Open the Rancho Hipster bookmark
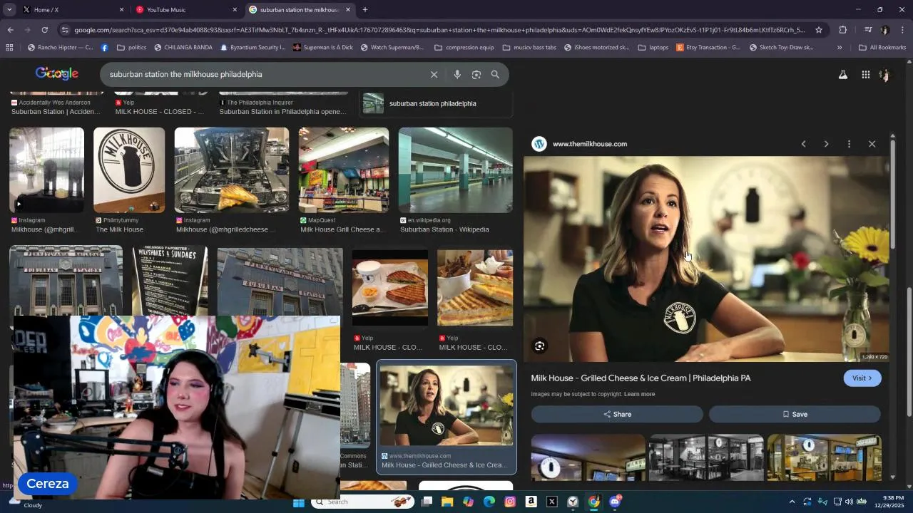913x513 pixels. coord(60,48)
